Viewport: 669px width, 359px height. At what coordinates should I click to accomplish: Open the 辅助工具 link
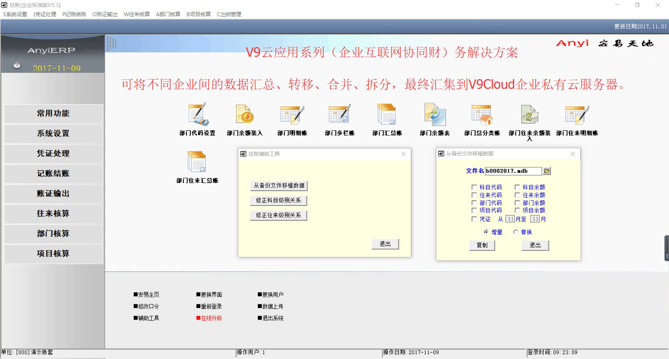pos(146,318)
